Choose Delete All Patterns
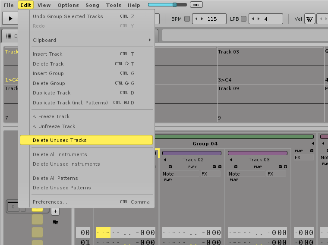Screen dimensions: 328x245 click(x=86, y=178)
